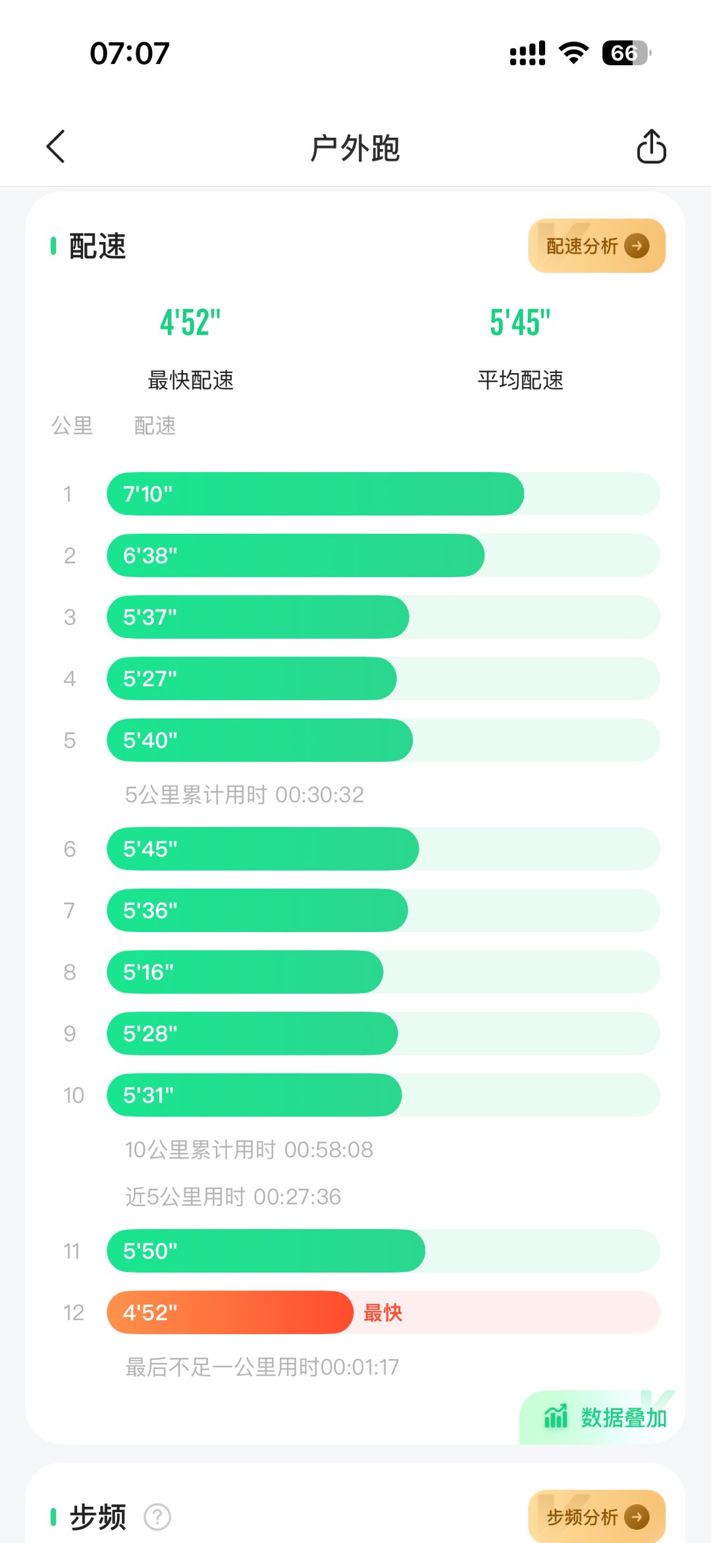This screenshot has height=1543, width=711.
Task: Tap kilometer 2 pace bar 6'38"
Action: pos(295,556)
